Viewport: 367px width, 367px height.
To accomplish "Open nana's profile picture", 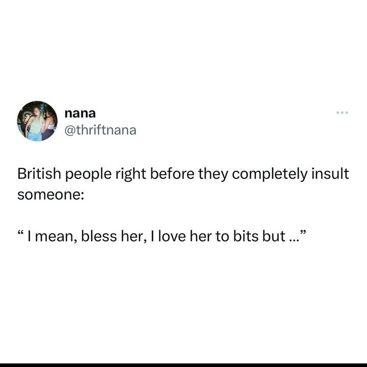I will point(37,121).
